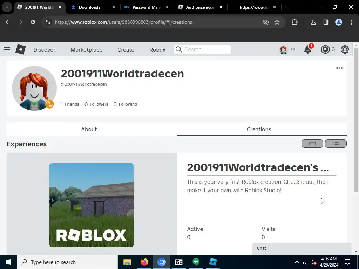Open the Create page
The height and width of the screenshot is (269, 359).
click(x=126, y=50)
